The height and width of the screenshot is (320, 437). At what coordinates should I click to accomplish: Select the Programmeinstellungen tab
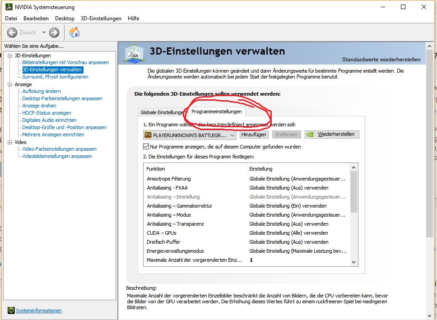pyautogui.click(x=217, y=111)
